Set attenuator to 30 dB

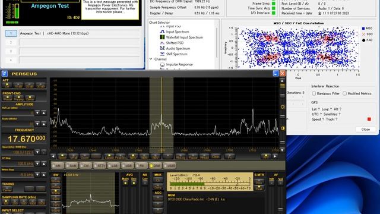click(x=40, y=86)
